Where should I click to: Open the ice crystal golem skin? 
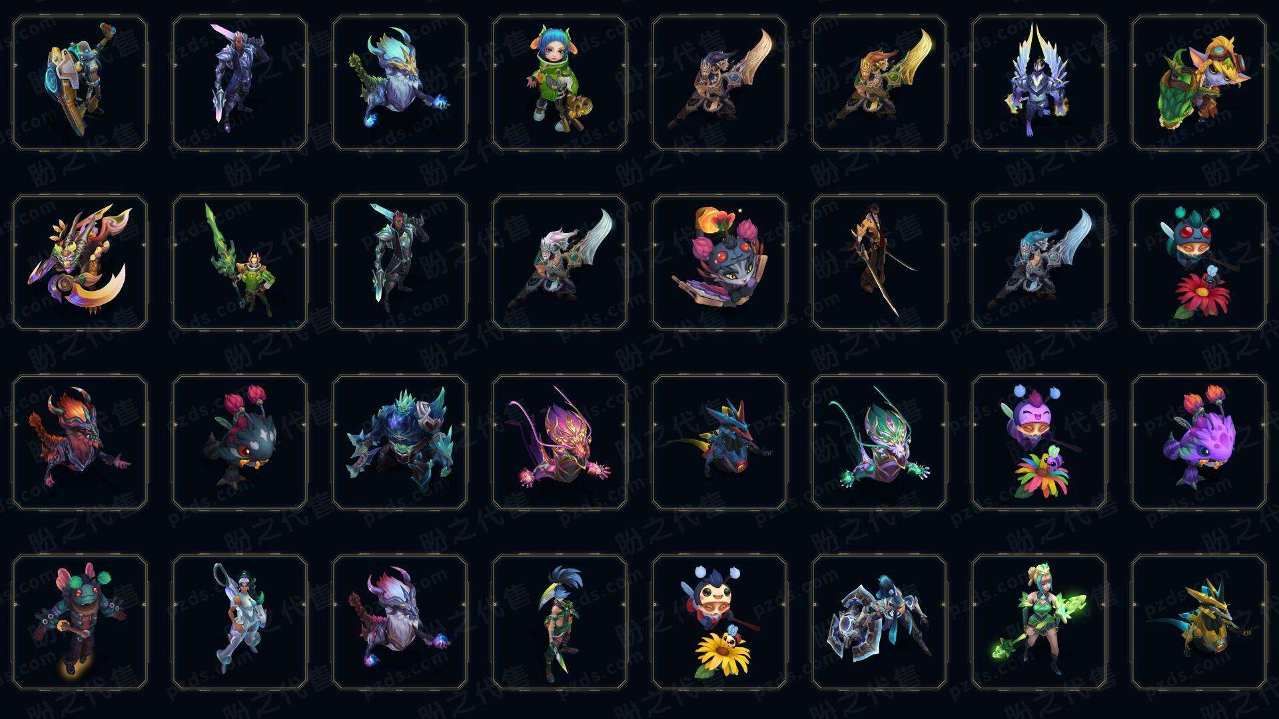tap(400, 442)
